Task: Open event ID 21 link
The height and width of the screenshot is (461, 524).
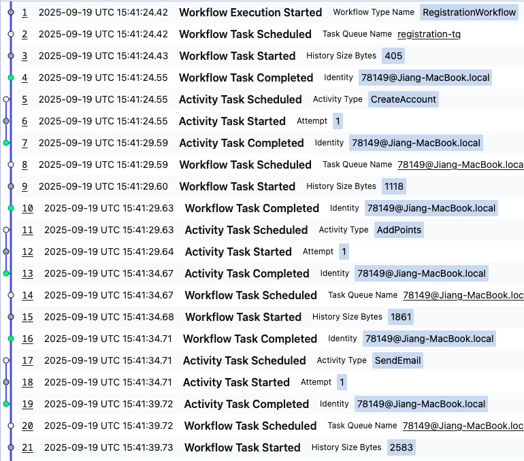Action: pos(27,447)
